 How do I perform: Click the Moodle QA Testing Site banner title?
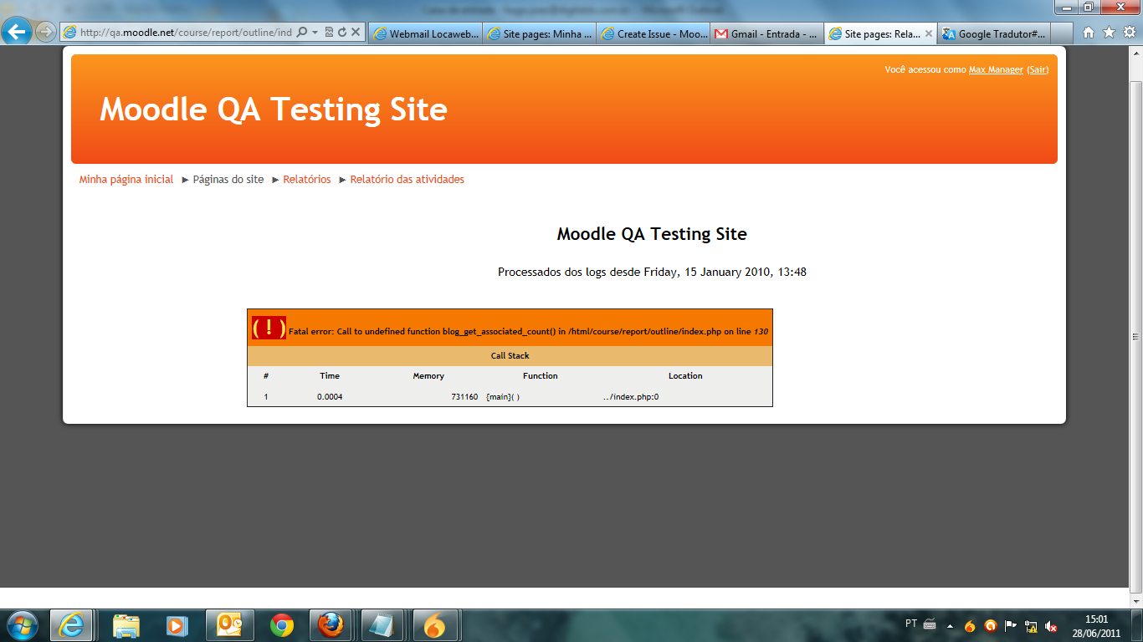(274, 110)
